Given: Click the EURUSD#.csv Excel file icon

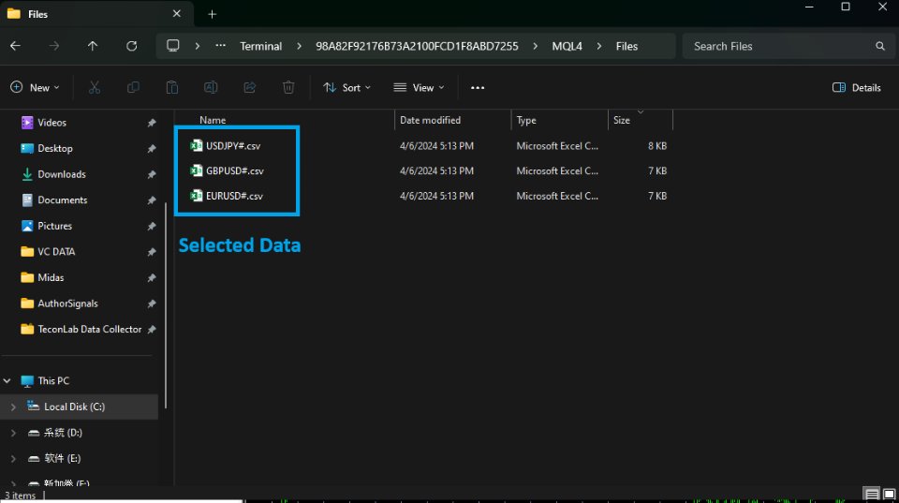Looking at the screenshot, I should pos(196,196).
